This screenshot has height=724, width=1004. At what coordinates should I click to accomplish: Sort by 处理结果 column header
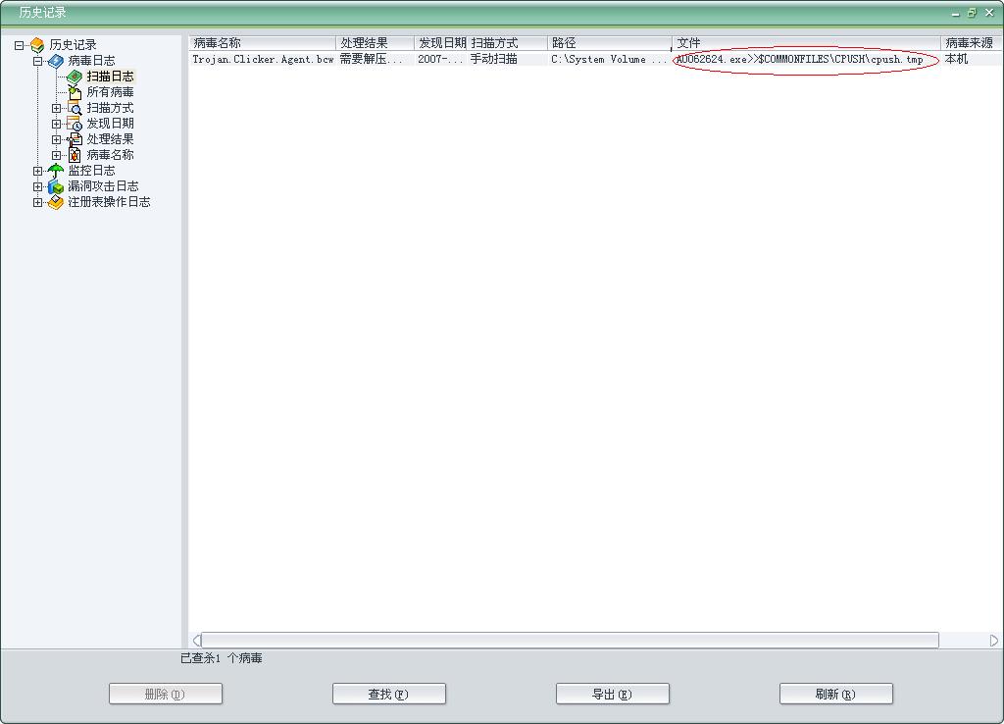376,43
